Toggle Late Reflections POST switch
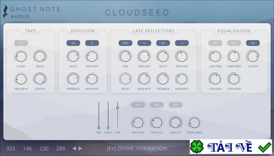Image resolution: width=274 pixels, height=156 pixels. [125, 43]
